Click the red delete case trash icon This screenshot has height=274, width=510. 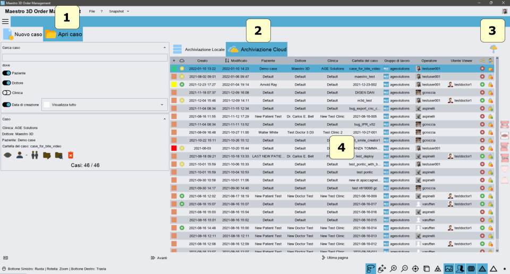pyautogui.click(x=71, y=156)
